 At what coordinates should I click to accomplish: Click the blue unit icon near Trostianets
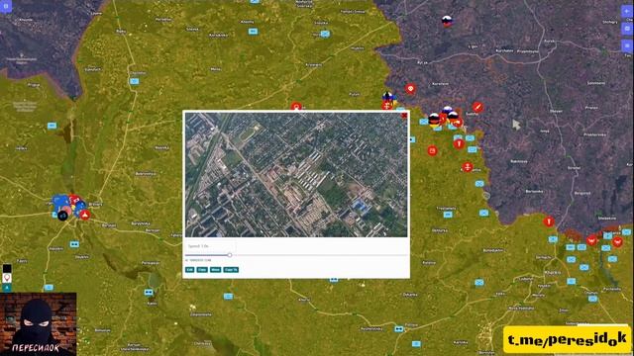pos(448,215)
